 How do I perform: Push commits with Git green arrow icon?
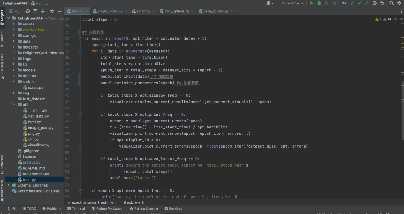click(367, 3)
